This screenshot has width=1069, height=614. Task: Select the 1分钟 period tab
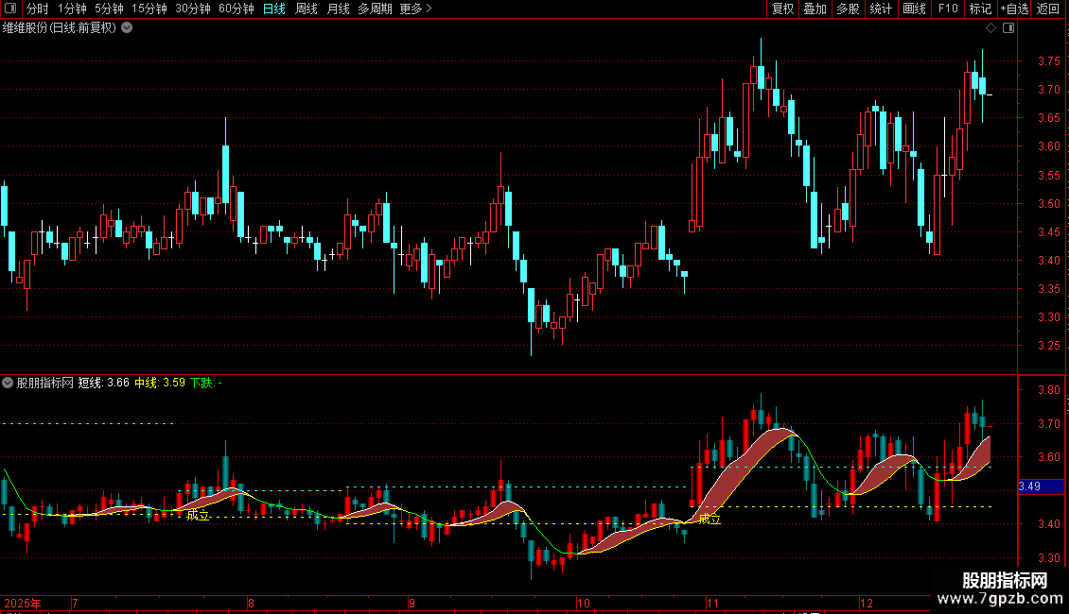pos(72,9)
